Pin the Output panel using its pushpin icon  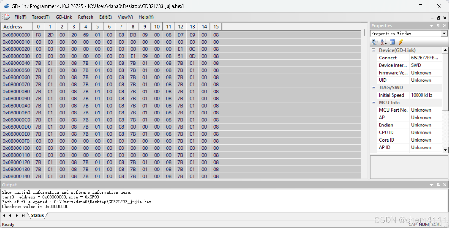click(x=438, y=185)
